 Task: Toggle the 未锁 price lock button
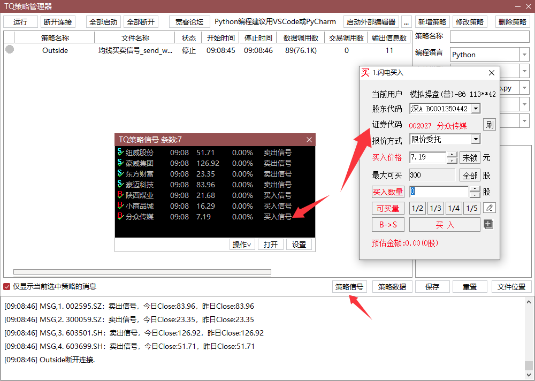470,158
